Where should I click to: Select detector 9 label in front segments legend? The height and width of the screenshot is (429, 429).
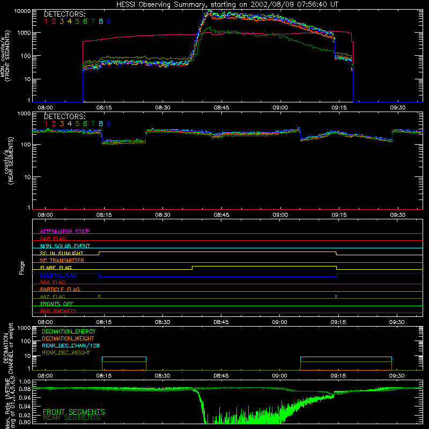tap(109, 21)
